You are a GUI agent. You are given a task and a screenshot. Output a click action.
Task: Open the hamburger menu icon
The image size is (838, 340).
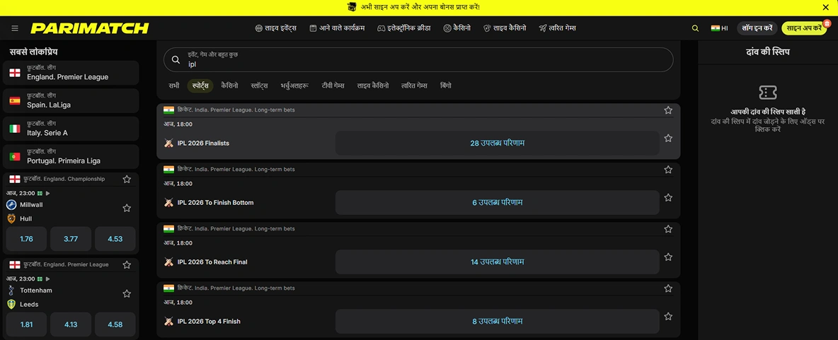[x=14, y=28]
